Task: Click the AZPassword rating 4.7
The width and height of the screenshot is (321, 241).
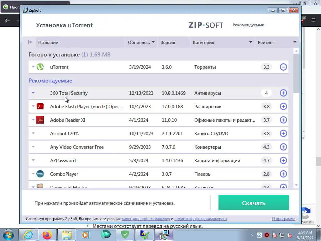Action: tap(266, 160)
